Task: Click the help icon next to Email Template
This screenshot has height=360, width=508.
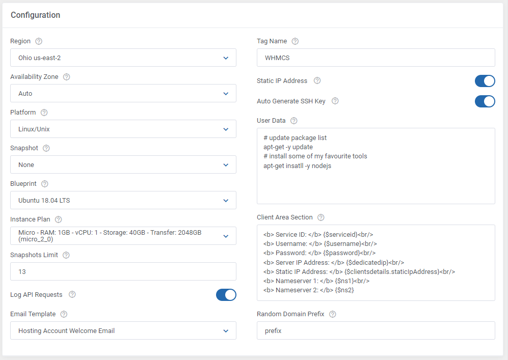Action: coord(64,314)
